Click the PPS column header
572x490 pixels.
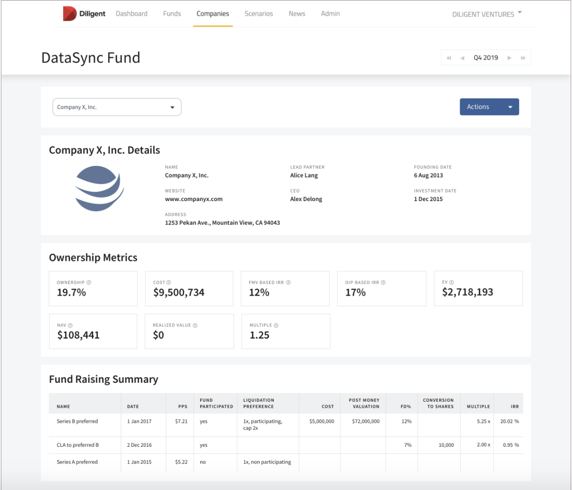(x=183, y=406)
